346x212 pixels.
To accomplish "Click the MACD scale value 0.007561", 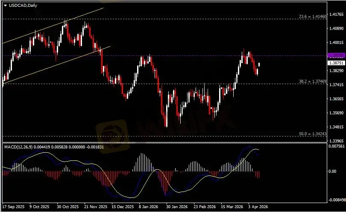I will (x=336, y=146).
